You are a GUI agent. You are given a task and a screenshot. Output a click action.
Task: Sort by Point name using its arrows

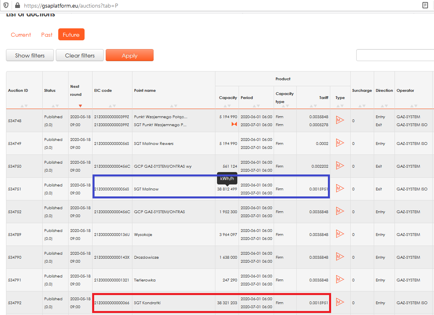[x=174, y=106]
